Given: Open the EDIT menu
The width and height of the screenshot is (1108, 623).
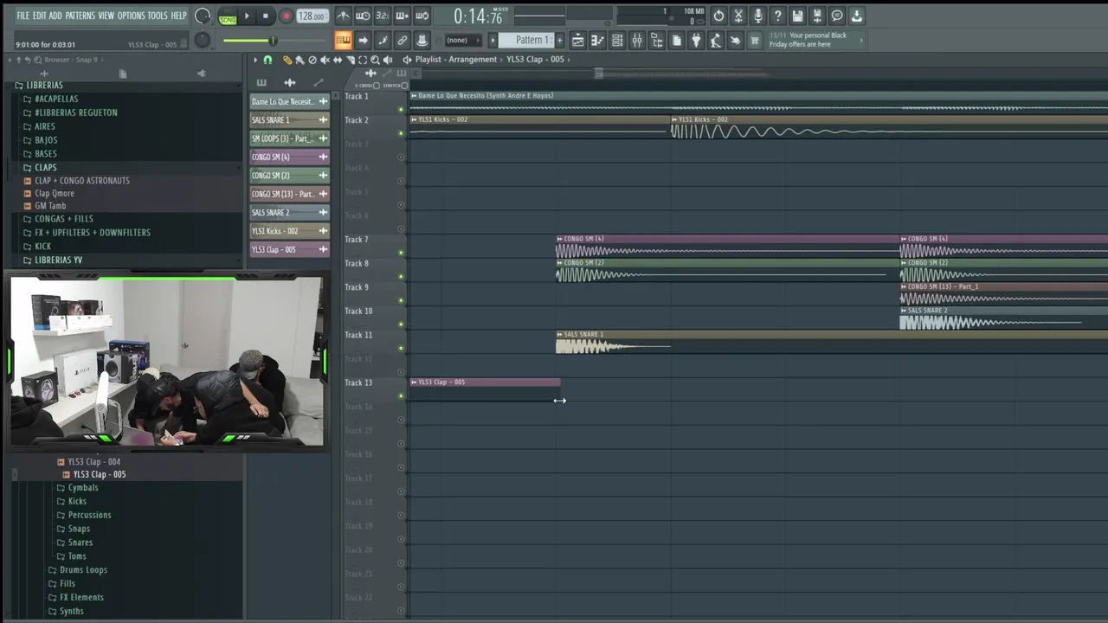Looking at the screenshot, I should tap(40, 16).
